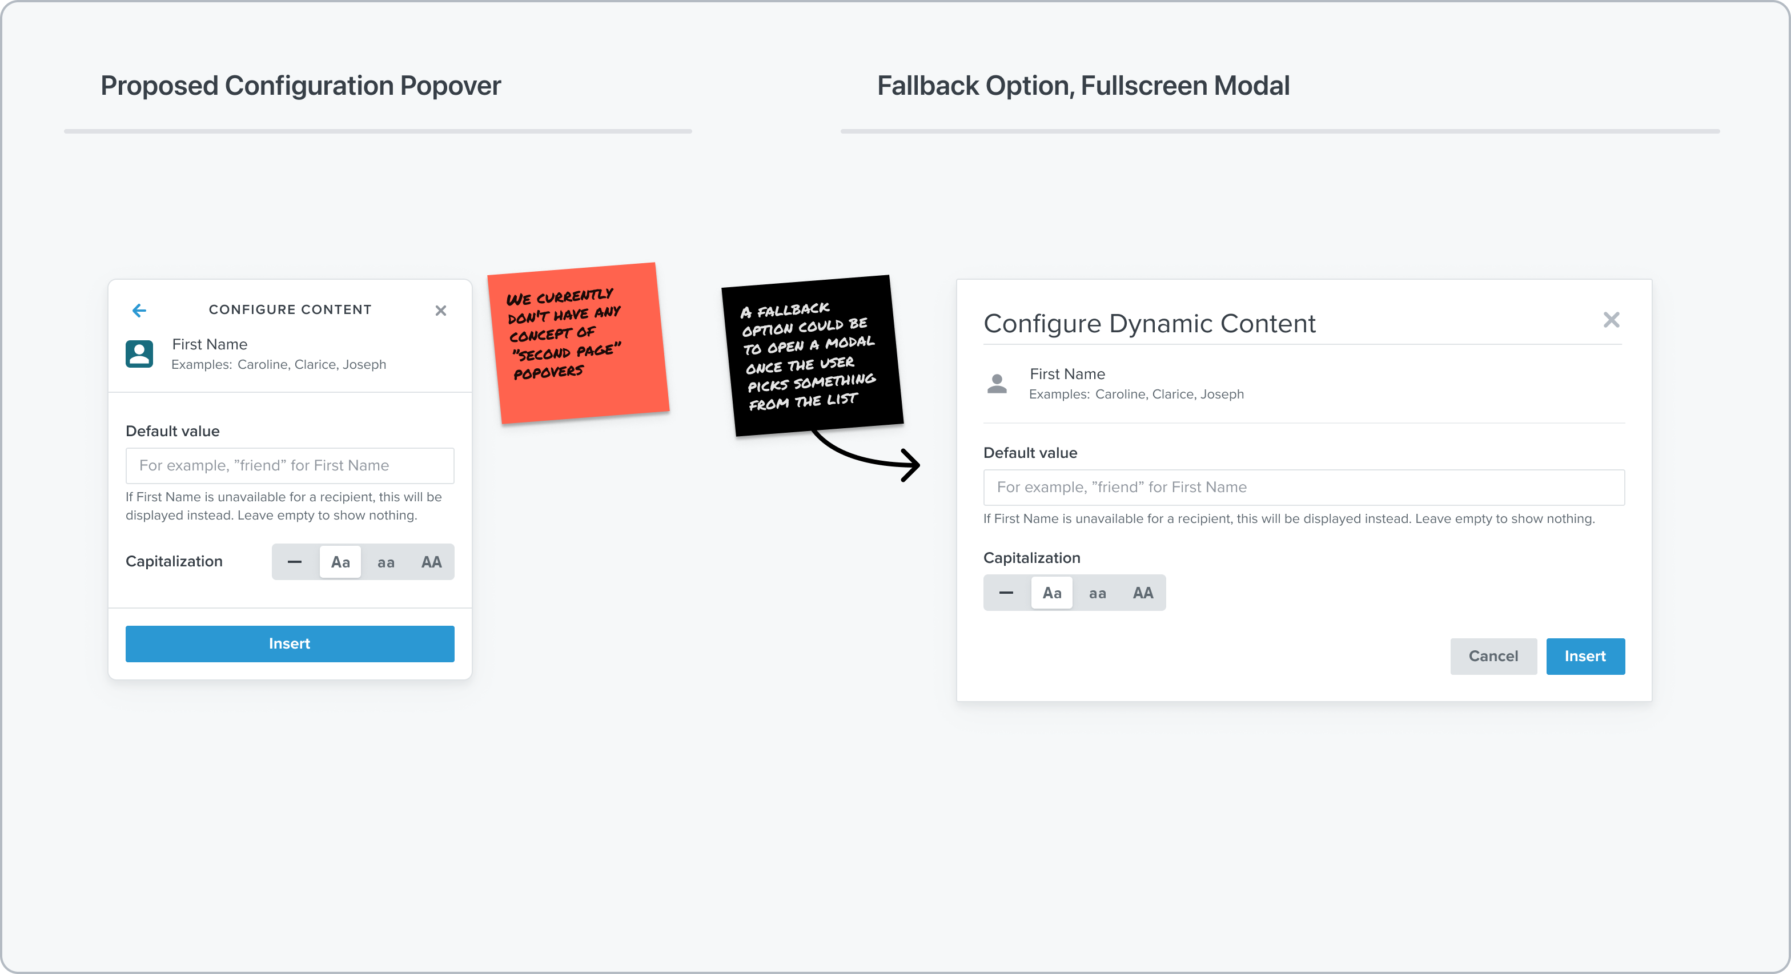Select uppercase AA in the modal
1791x974 pixels.
point(1143,593)
